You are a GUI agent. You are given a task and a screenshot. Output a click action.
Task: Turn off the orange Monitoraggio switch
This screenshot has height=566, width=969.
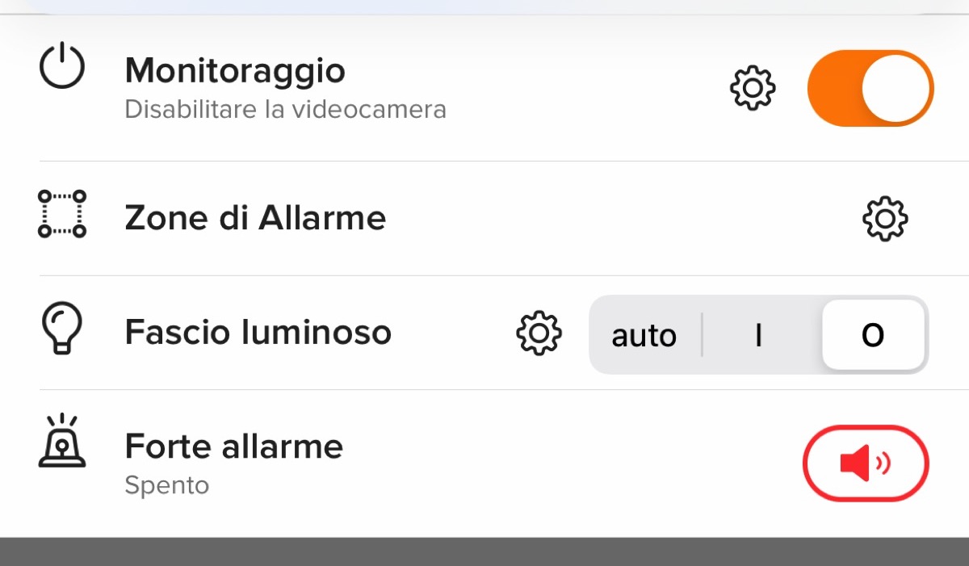point(870,88)
